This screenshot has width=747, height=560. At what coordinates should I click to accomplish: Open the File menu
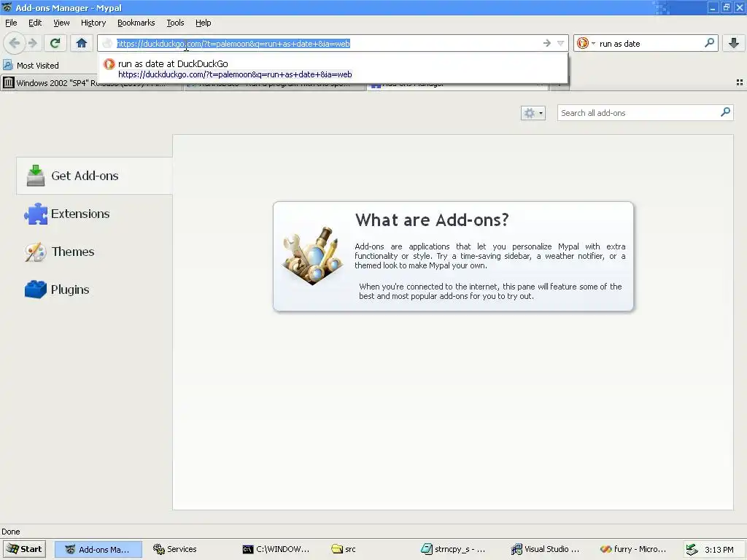click(11, 23)
